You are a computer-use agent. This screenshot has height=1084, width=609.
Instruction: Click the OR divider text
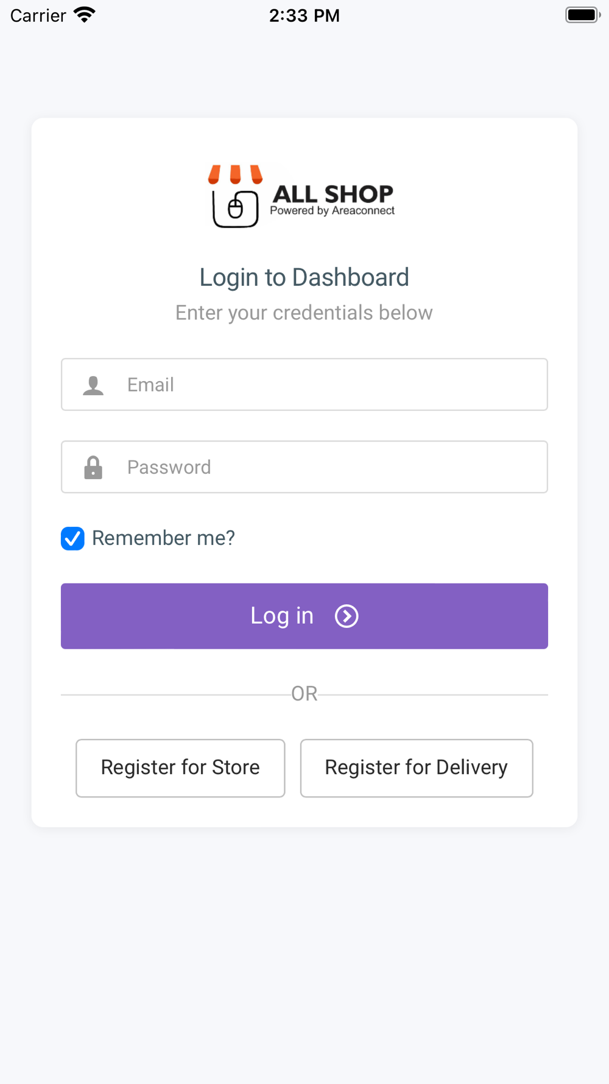click(304, 694)
